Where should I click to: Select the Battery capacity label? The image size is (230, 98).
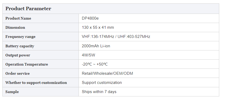[20, 46]
